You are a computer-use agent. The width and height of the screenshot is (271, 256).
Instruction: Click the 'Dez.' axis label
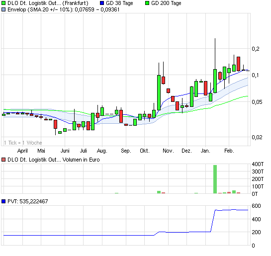186,151
